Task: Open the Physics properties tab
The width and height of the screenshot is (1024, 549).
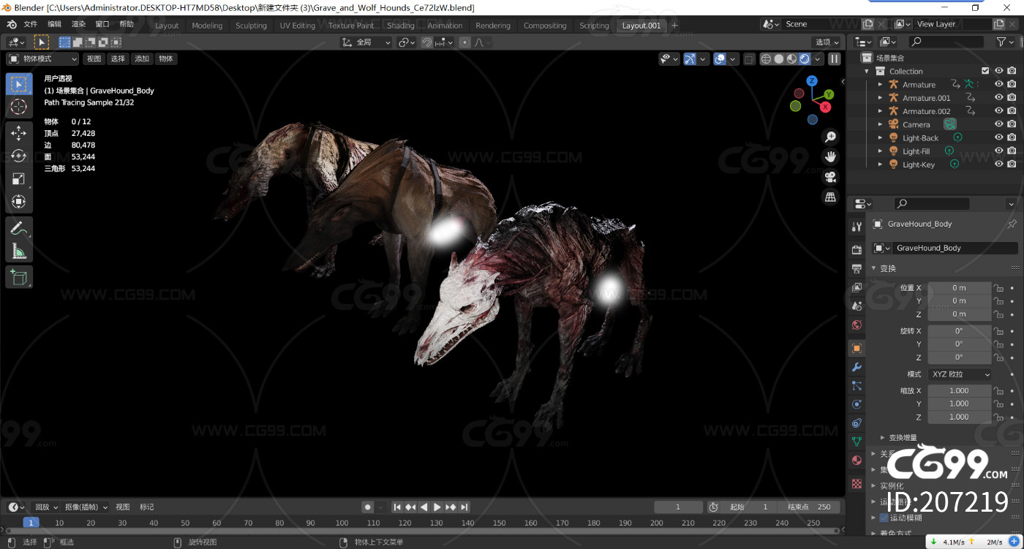Action: point(857,404)
